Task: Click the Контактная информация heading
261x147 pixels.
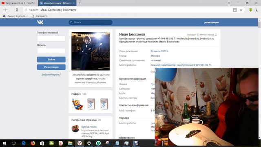Action: click(134, 105)
